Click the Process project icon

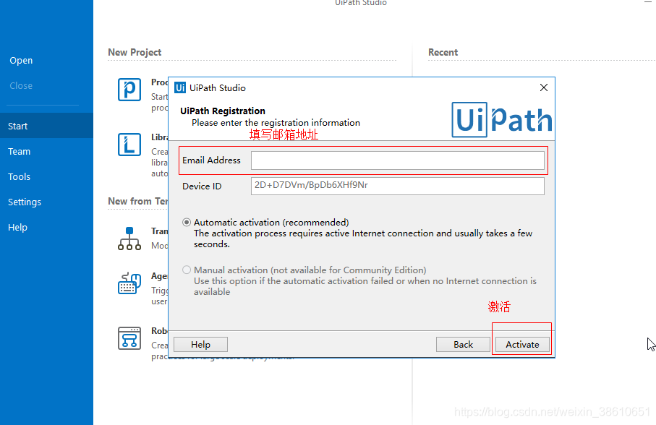click(x=129, y=90)
